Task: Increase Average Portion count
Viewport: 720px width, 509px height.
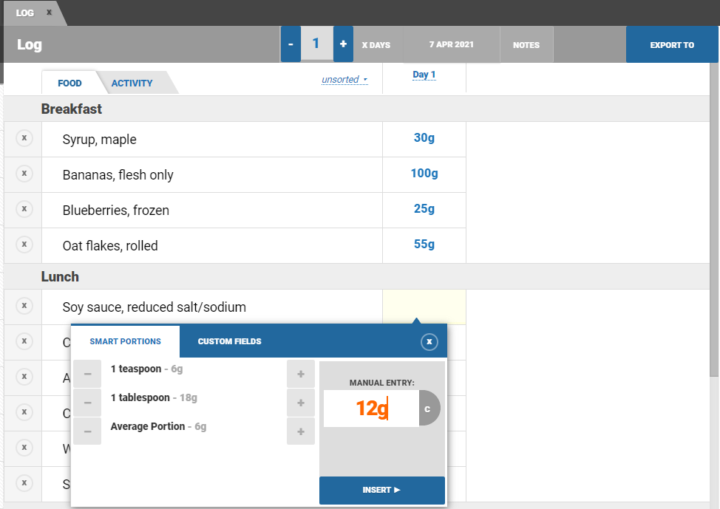Action: click(x=300, y=431)
